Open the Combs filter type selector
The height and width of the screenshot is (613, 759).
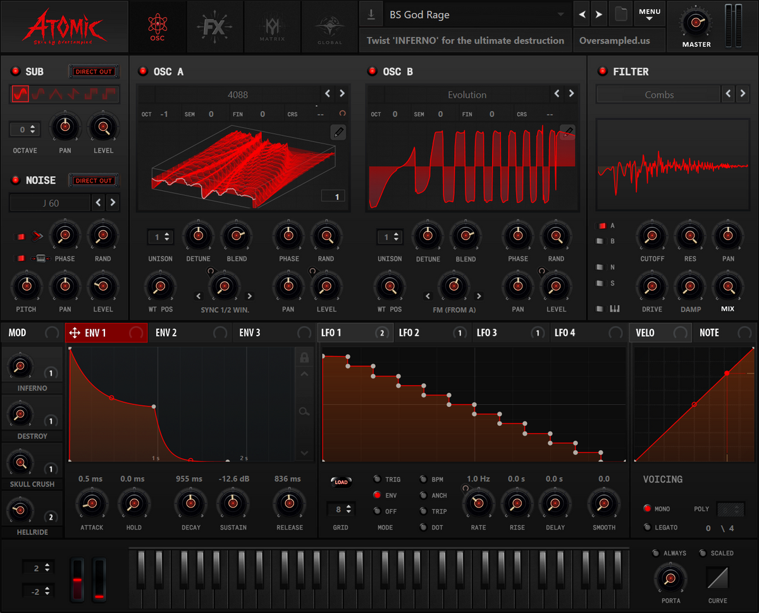(658, 94)
